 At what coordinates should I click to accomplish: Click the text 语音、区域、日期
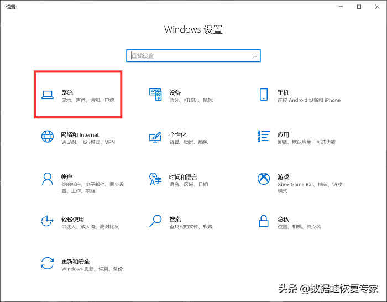[x=189, y=184]
